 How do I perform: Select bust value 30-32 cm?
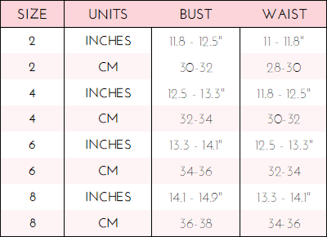pyautogui.click(x=196, y=68)
